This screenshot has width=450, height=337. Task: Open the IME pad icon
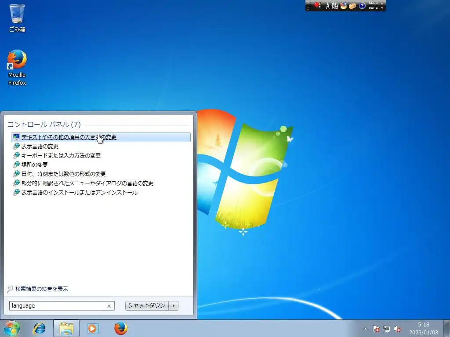343,6
